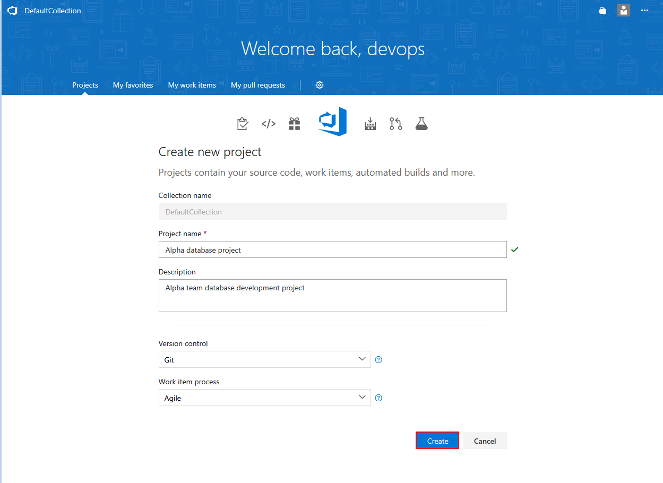Image resolution: width=663 pixels, height=483 pixels.
Task: Click the Cancel button
Action: click(485, 441)
